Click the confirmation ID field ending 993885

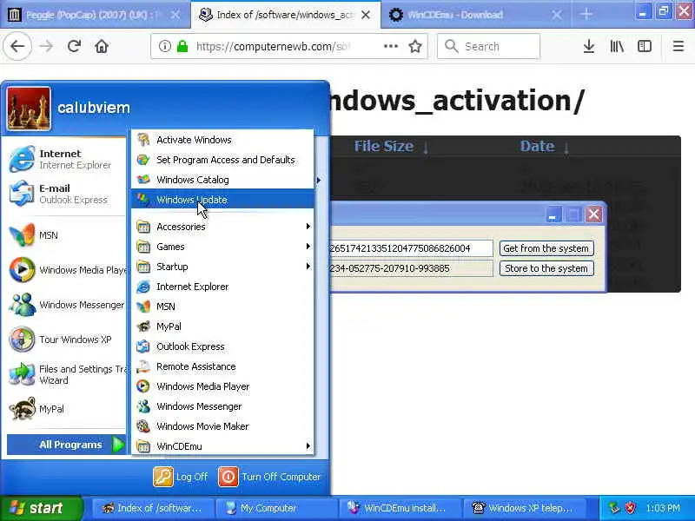coord(411,268)
